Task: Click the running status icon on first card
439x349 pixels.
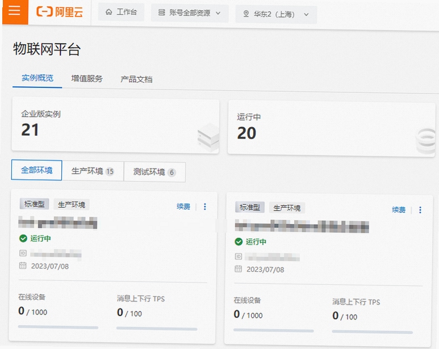Action: [23, 238]
